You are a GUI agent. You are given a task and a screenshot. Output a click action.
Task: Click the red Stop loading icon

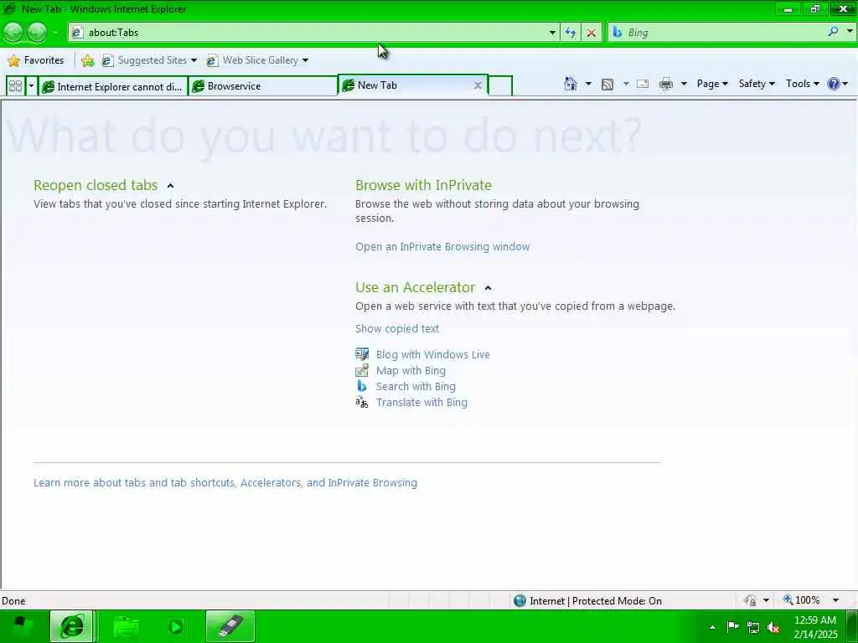click(x=592, y=33)
